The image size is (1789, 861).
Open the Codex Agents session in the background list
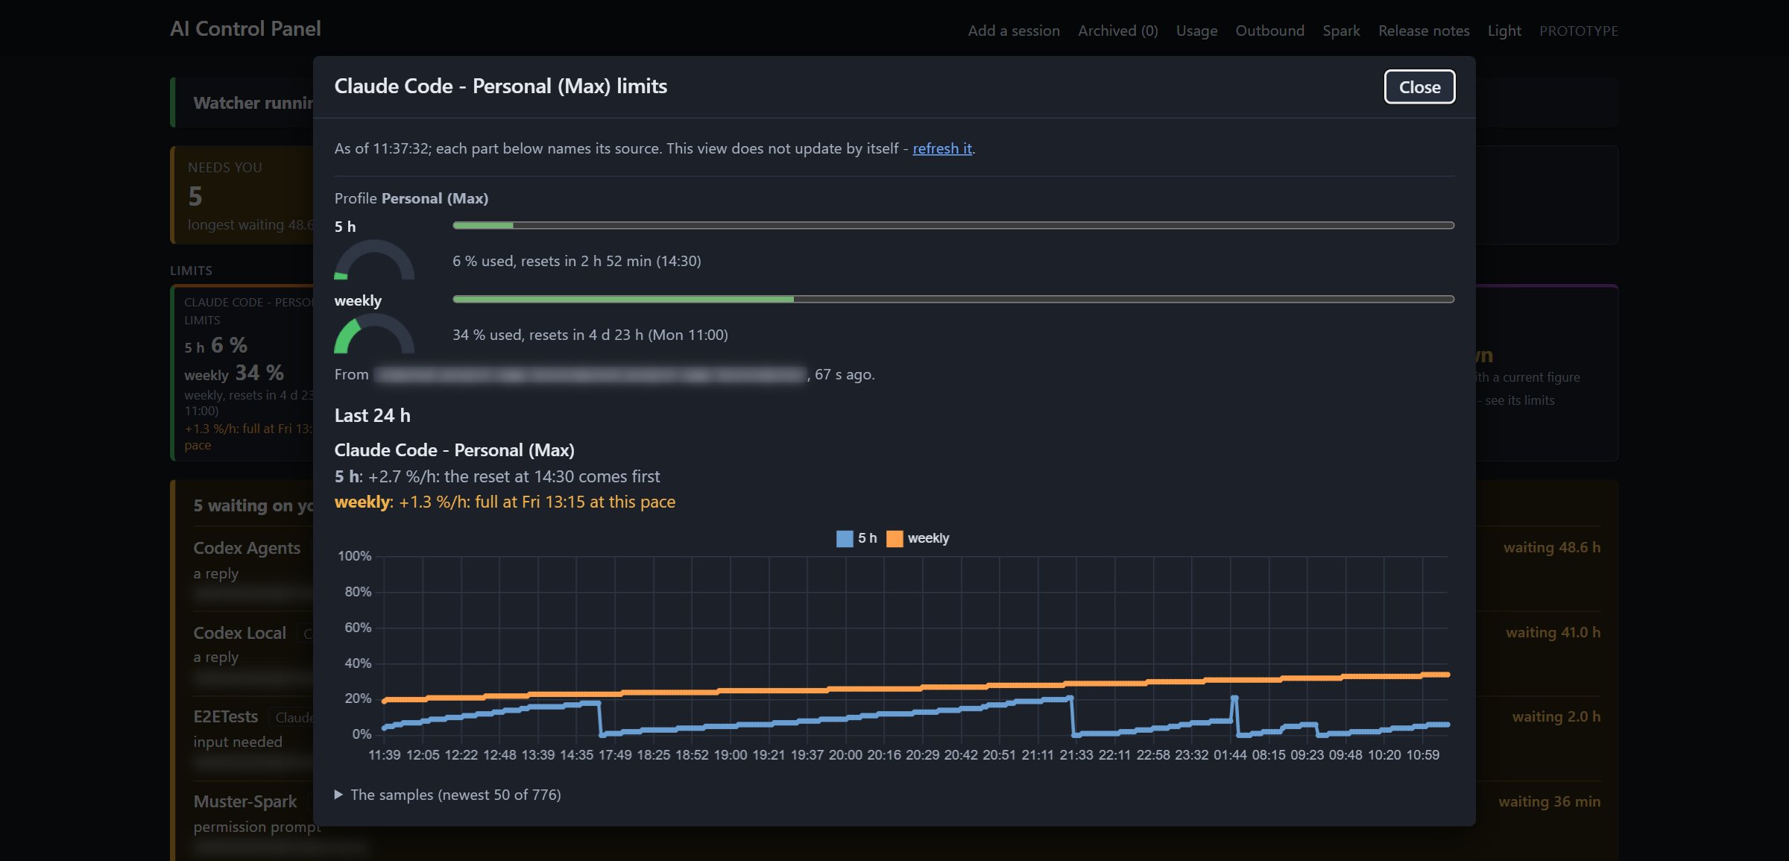tap(247, 548)
